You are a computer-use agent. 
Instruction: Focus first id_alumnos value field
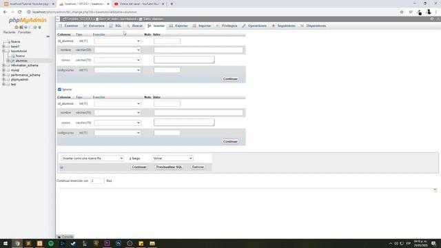(x=167, y=41)
